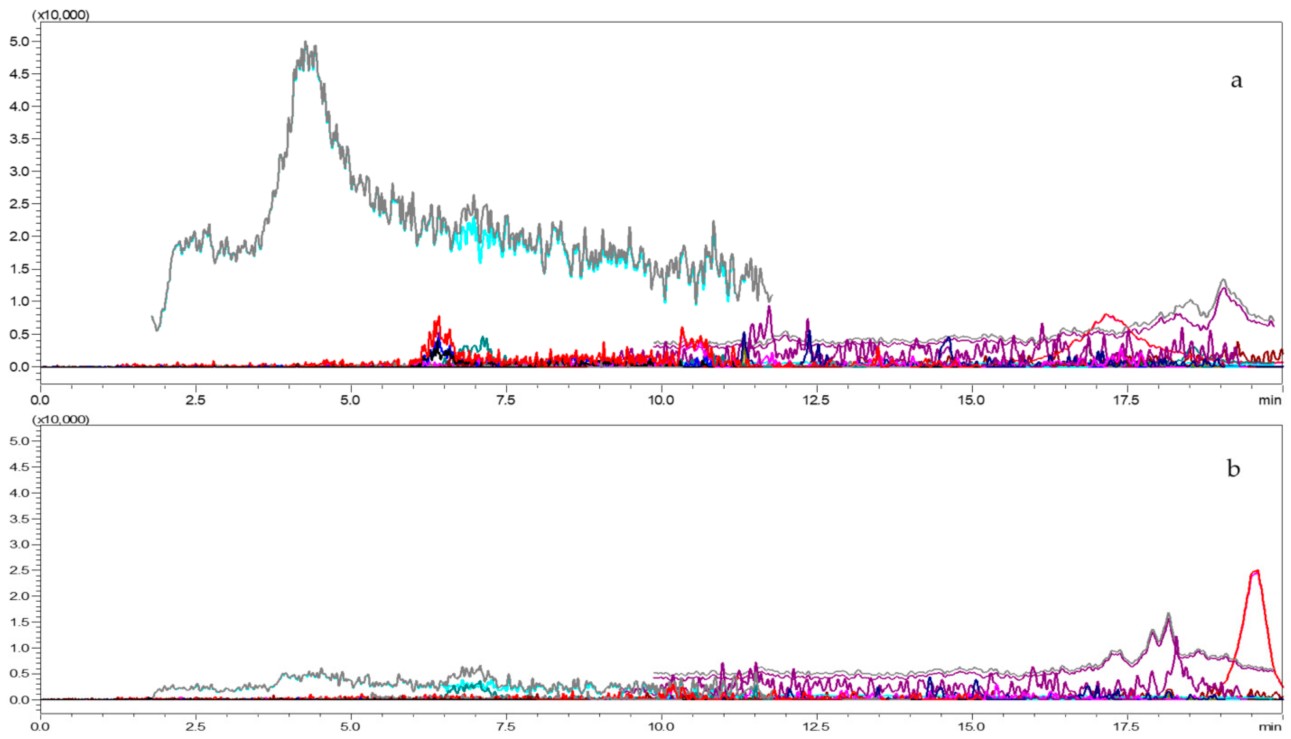Click the 5.0 y-axis tick label in chart a
Viewport: 1291px width, 739px height.
(19, 41)
